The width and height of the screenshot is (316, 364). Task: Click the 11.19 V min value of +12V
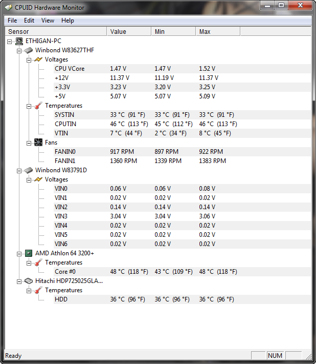164,78
